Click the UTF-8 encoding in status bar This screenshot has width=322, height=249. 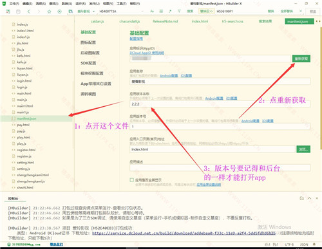coord(289,244)
